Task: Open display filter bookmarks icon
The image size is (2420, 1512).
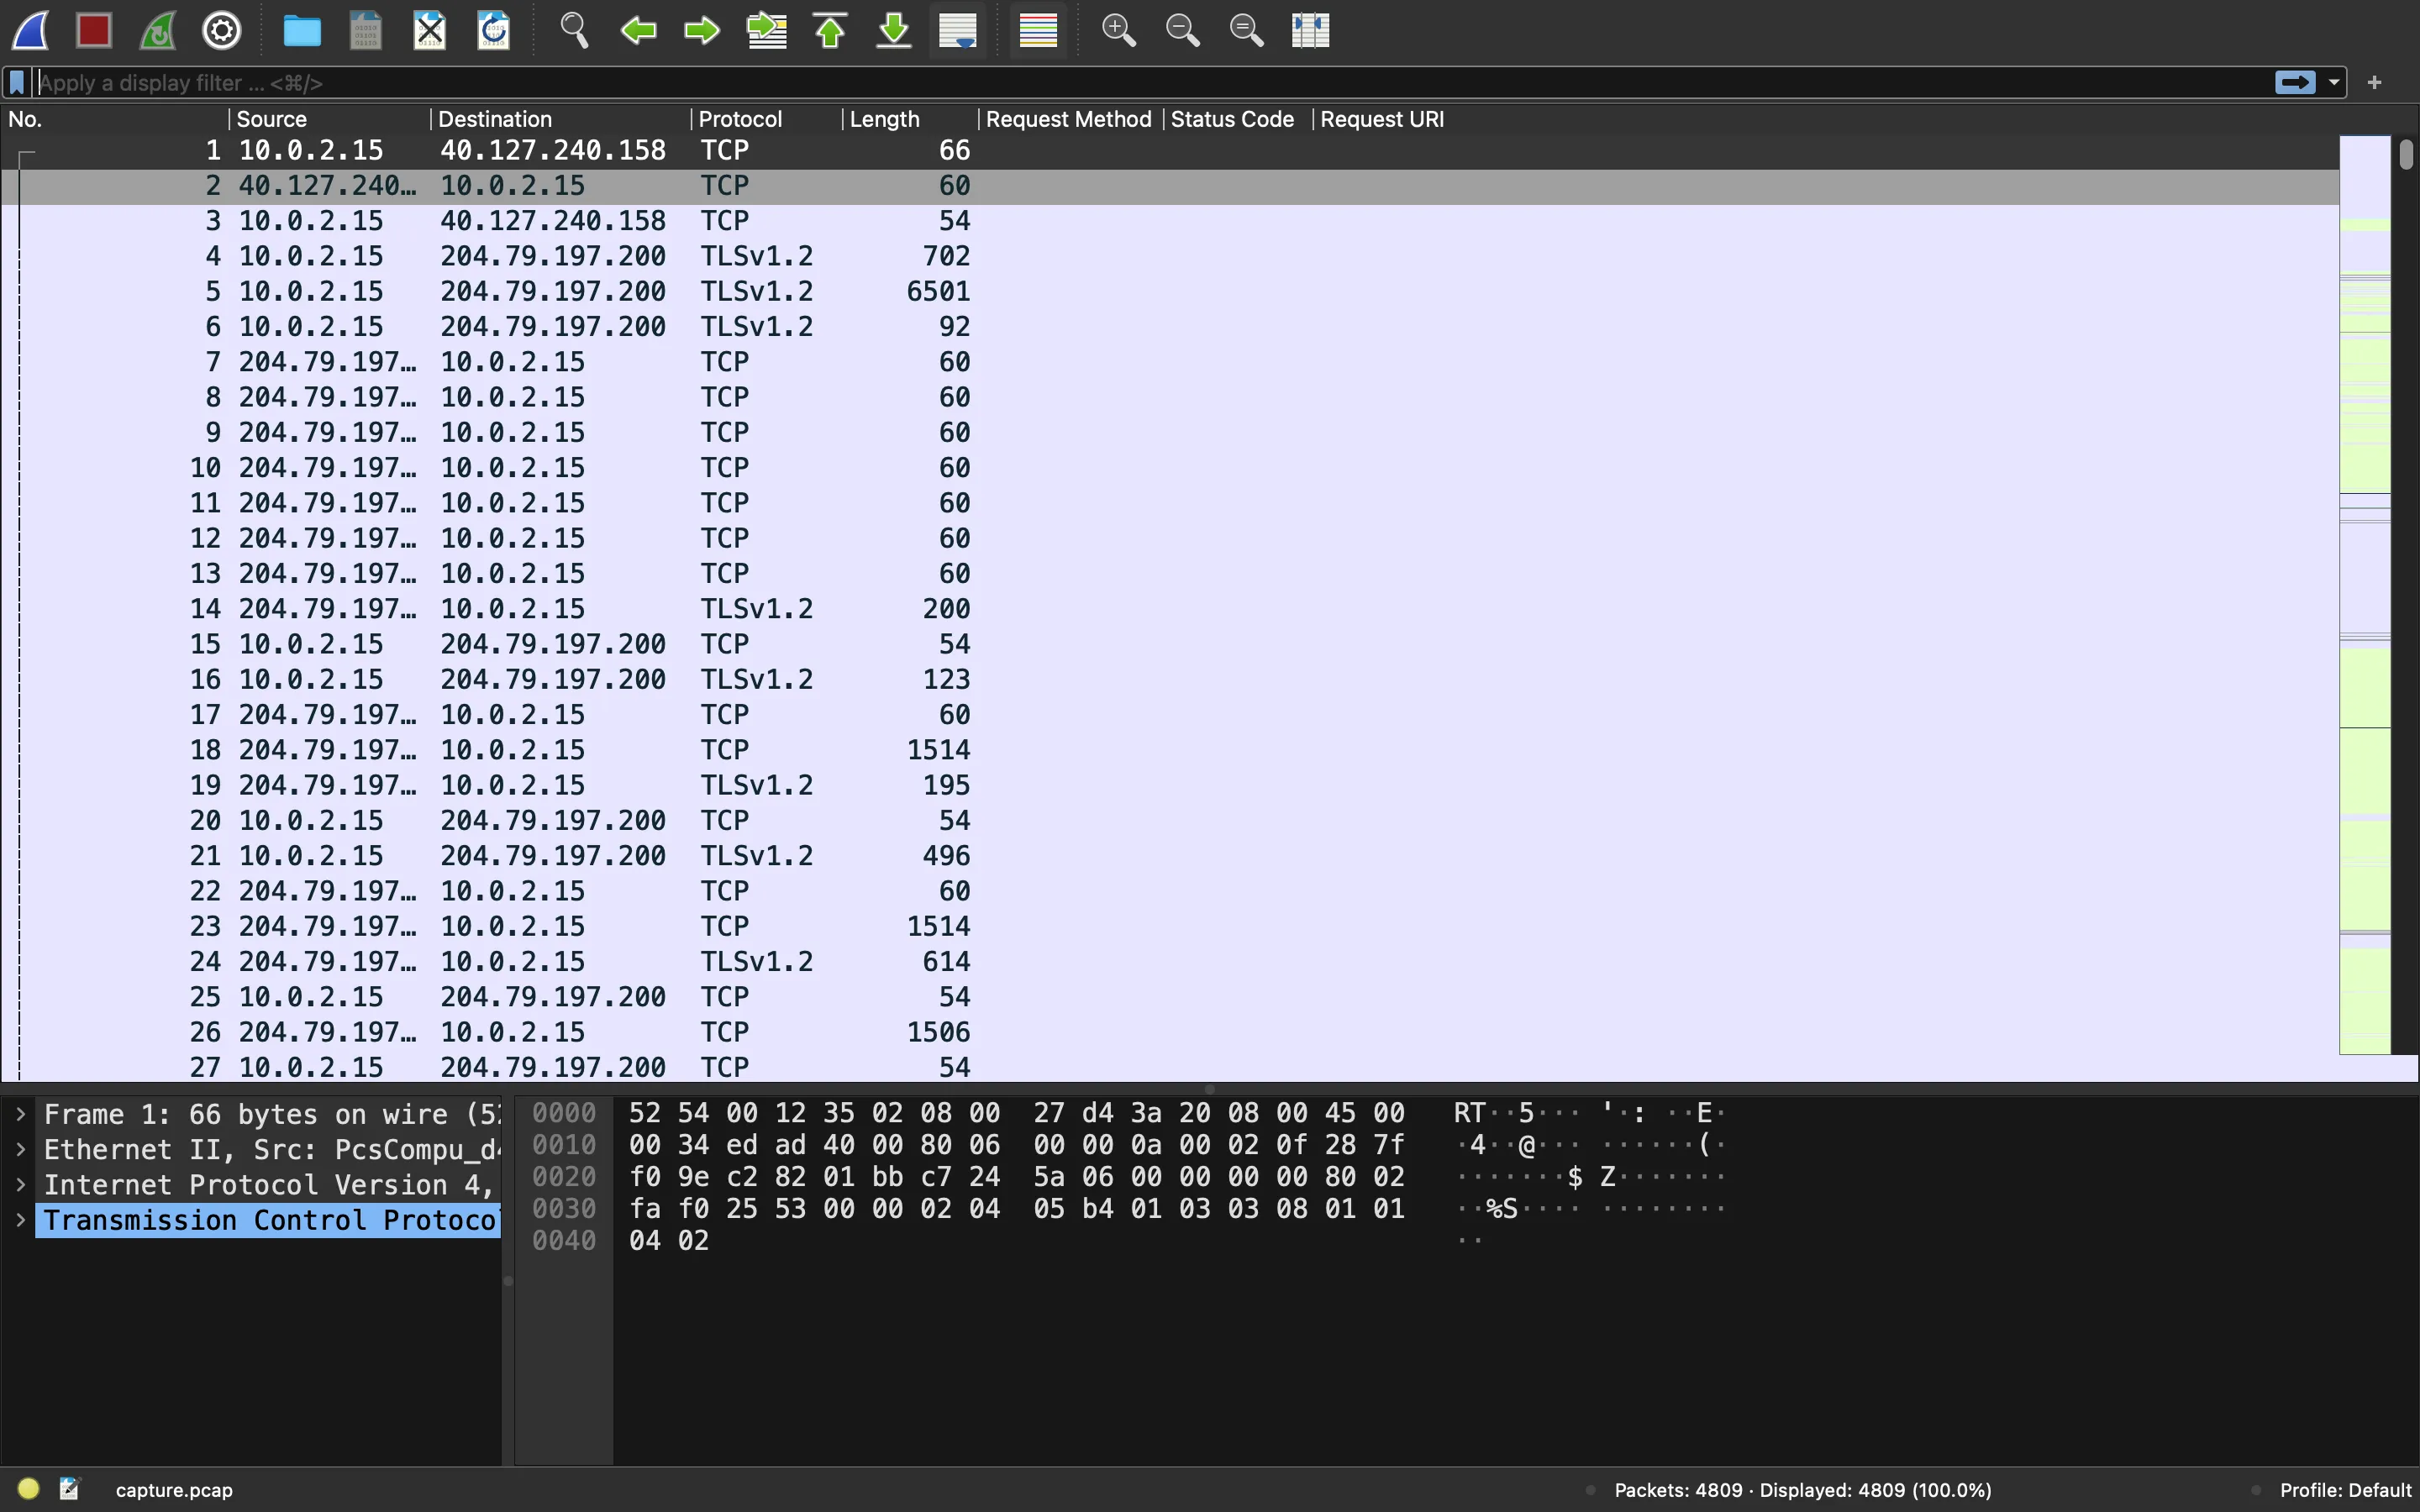Action: click(17, 83)
